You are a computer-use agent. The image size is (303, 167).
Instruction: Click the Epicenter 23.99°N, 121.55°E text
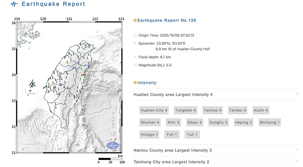162,43
